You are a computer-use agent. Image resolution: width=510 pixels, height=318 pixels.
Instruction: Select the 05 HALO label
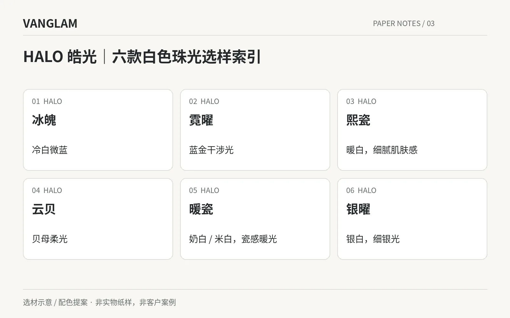coord(204,190)
